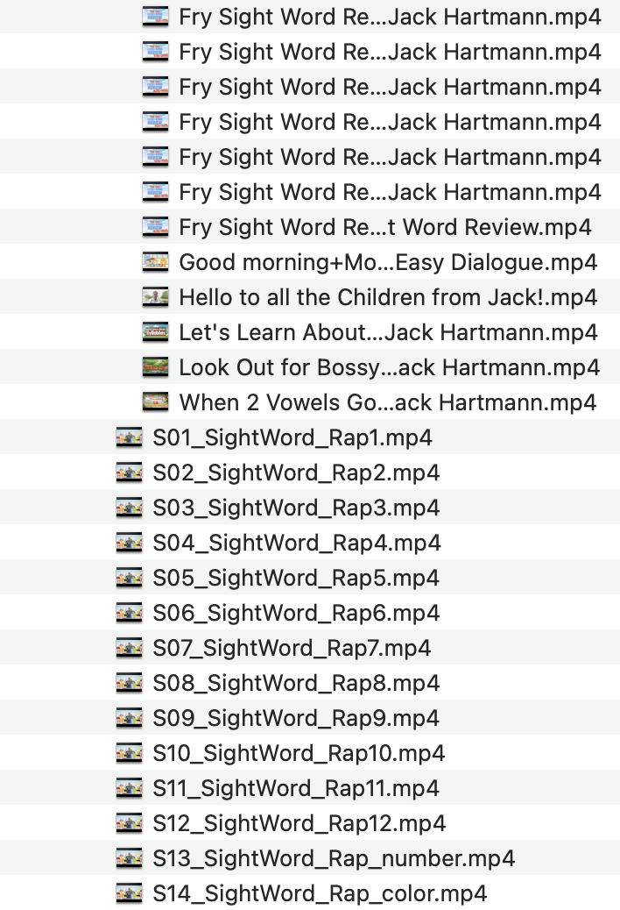Click the thumbnail next to S07_SightWord_Rap7.mp4
620x910 pixels.
130,648
